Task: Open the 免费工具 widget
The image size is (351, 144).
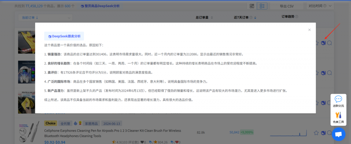Action: [338, 118]
